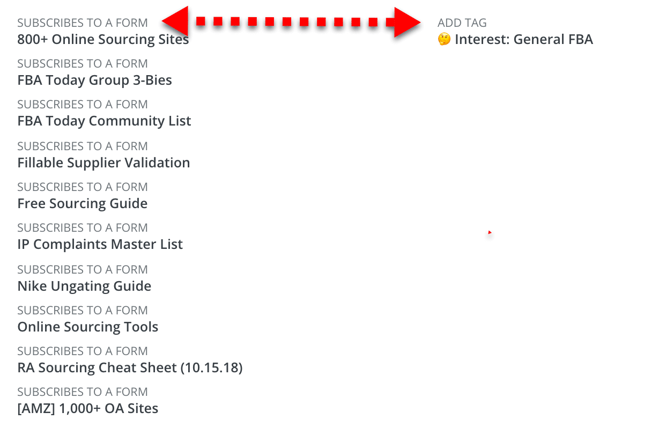
Task: Choose the Fillable Supplier Validation form
Action: 103,163
